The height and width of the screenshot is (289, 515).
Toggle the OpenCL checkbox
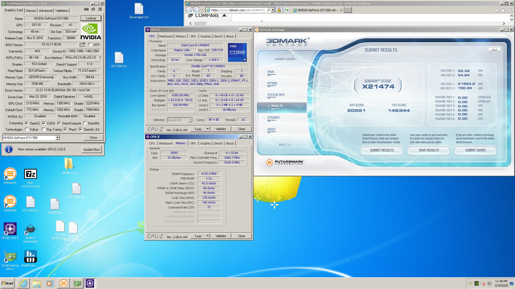[x=27, y=123]
